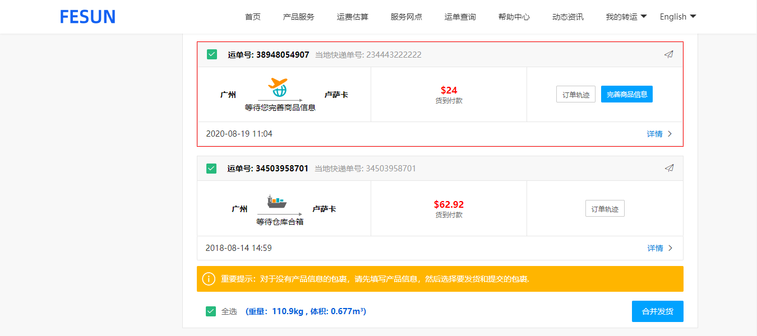This screenshot has width=757, height=336.
Task: Click the FESUN logo
Action: [87, 17]
